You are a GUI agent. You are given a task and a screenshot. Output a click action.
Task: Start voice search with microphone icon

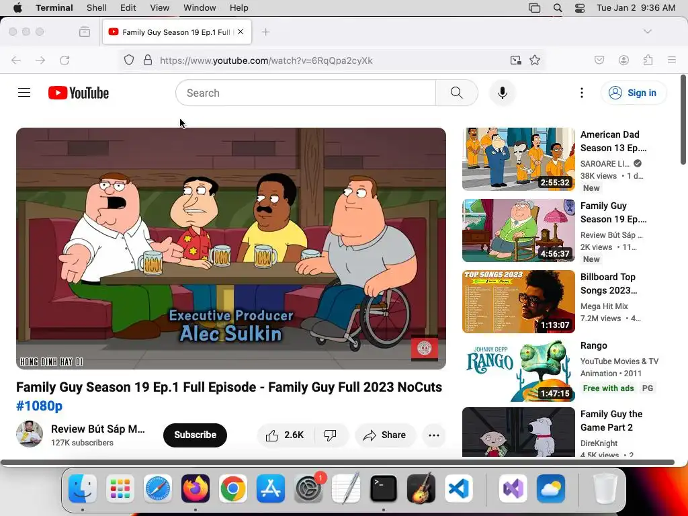click(503, 93)
